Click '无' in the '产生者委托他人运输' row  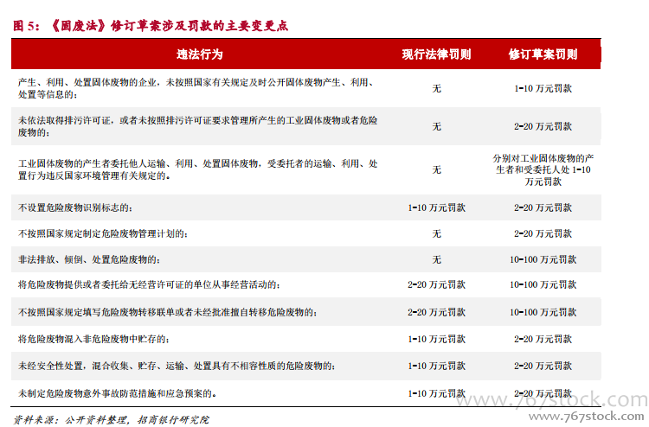436,169
